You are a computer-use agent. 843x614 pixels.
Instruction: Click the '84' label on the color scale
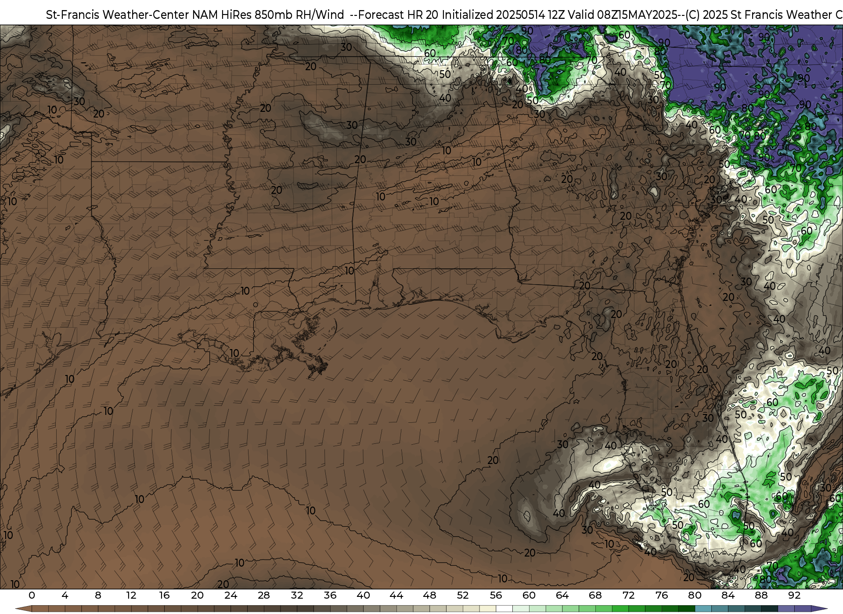pos(728,595)
